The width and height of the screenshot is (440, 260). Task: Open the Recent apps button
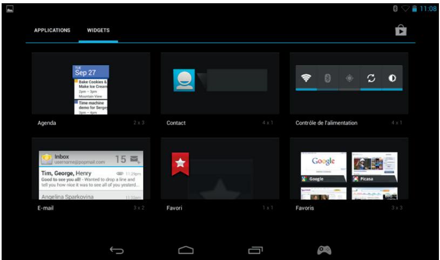255,250
